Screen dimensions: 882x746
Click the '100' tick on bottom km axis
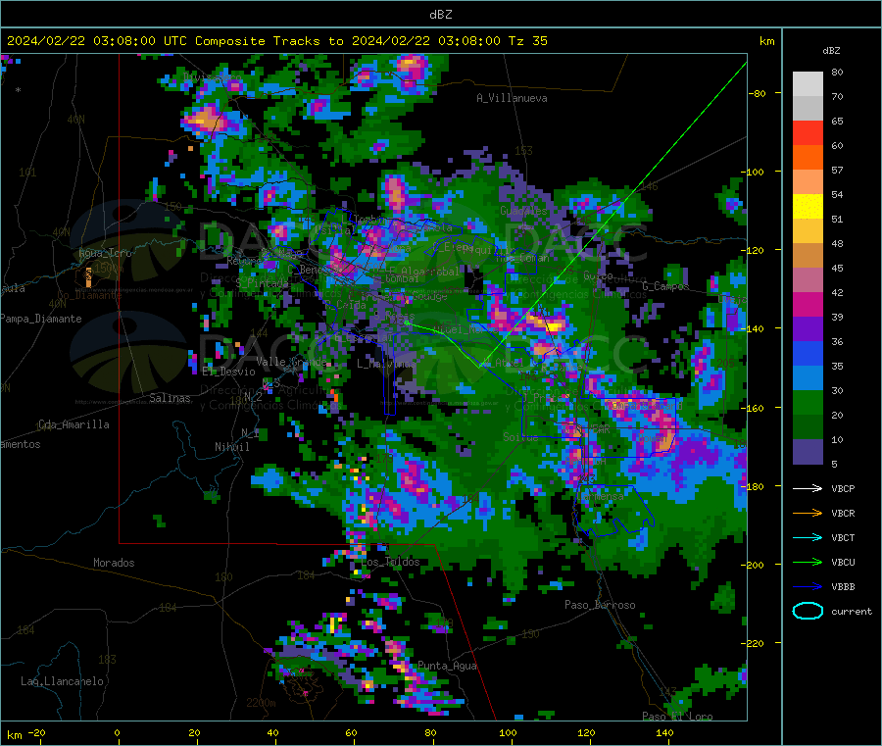(x=508, y=732)
